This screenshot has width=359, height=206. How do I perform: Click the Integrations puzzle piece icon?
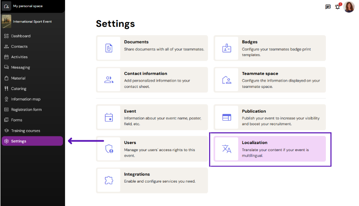point(109,180)
